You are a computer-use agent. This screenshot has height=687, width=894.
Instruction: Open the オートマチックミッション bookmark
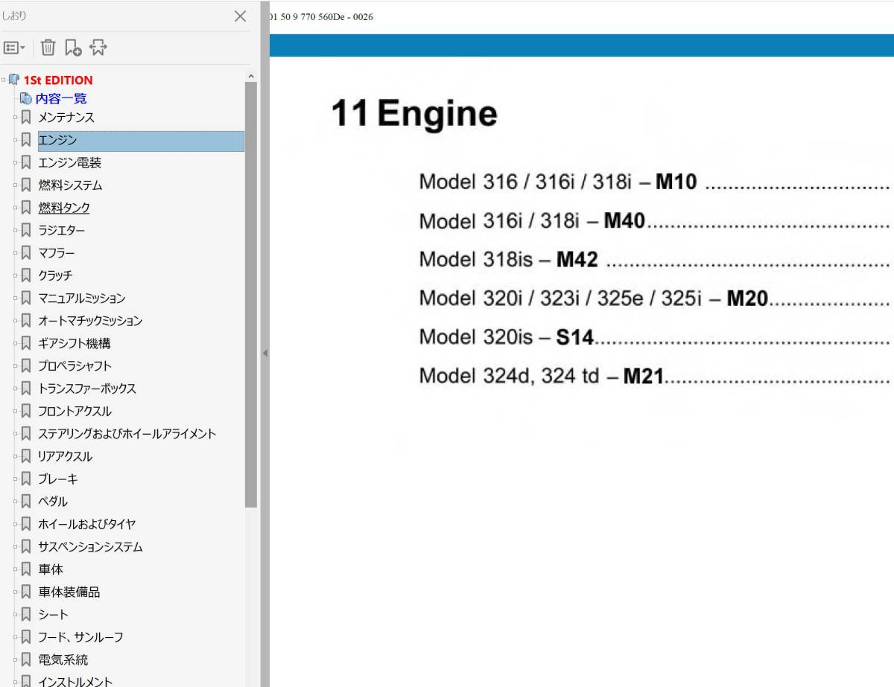[90, 321]
